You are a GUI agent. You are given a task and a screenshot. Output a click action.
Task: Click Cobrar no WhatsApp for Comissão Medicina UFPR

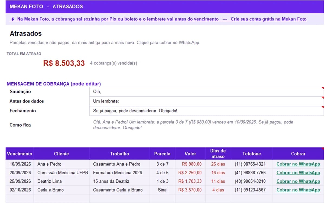click(x=298, y=173)
